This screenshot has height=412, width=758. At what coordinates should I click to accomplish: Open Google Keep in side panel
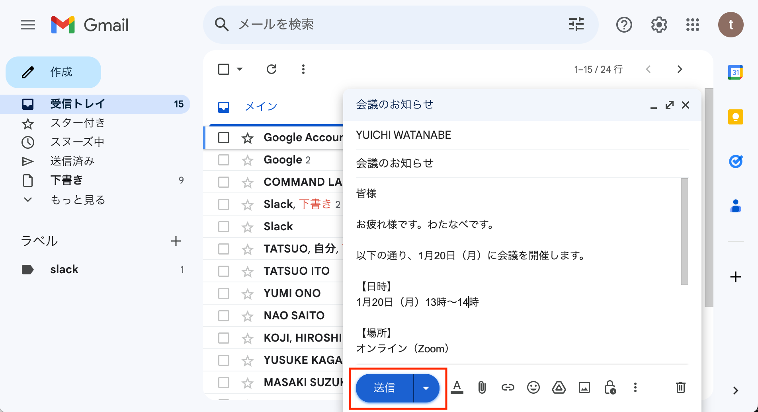point(735,117)
